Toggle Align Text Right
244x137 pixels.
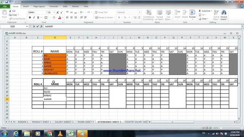[x=75, y=18]
